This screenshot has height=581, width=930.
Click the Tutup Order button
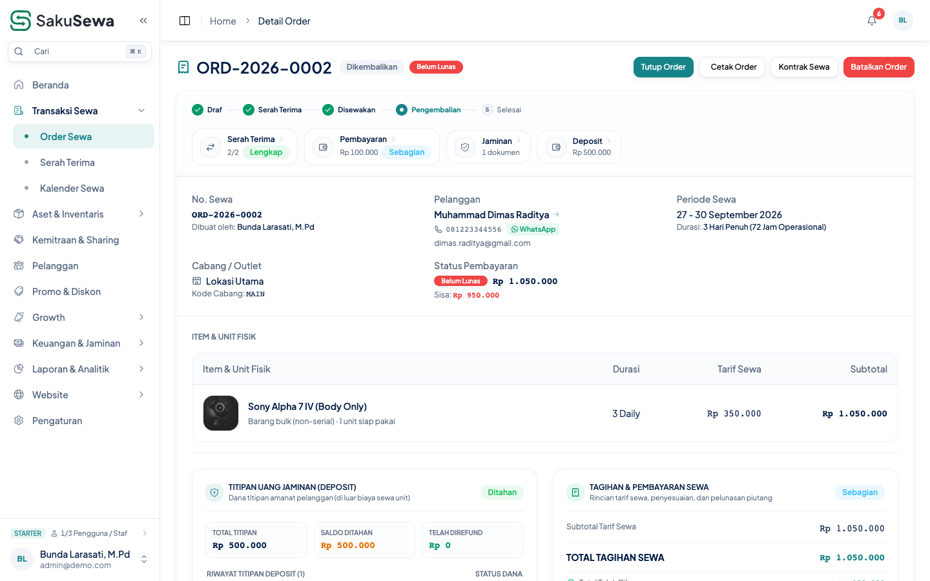(x=663, y=67)
